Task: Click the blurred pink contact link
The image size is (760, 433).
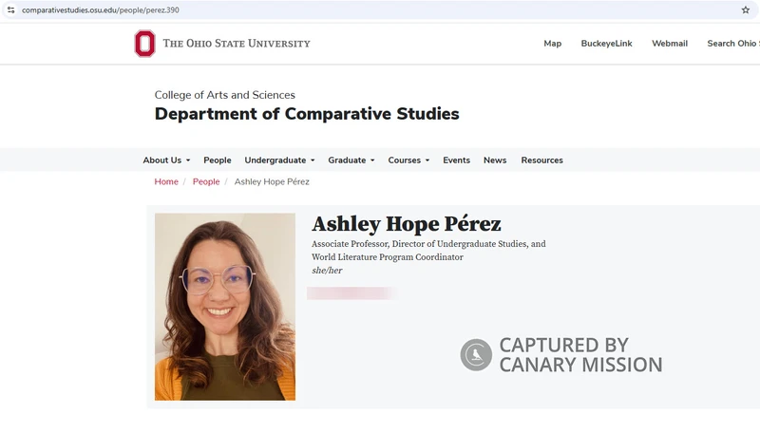Action: pyautogui.click(x=351, y=293)
